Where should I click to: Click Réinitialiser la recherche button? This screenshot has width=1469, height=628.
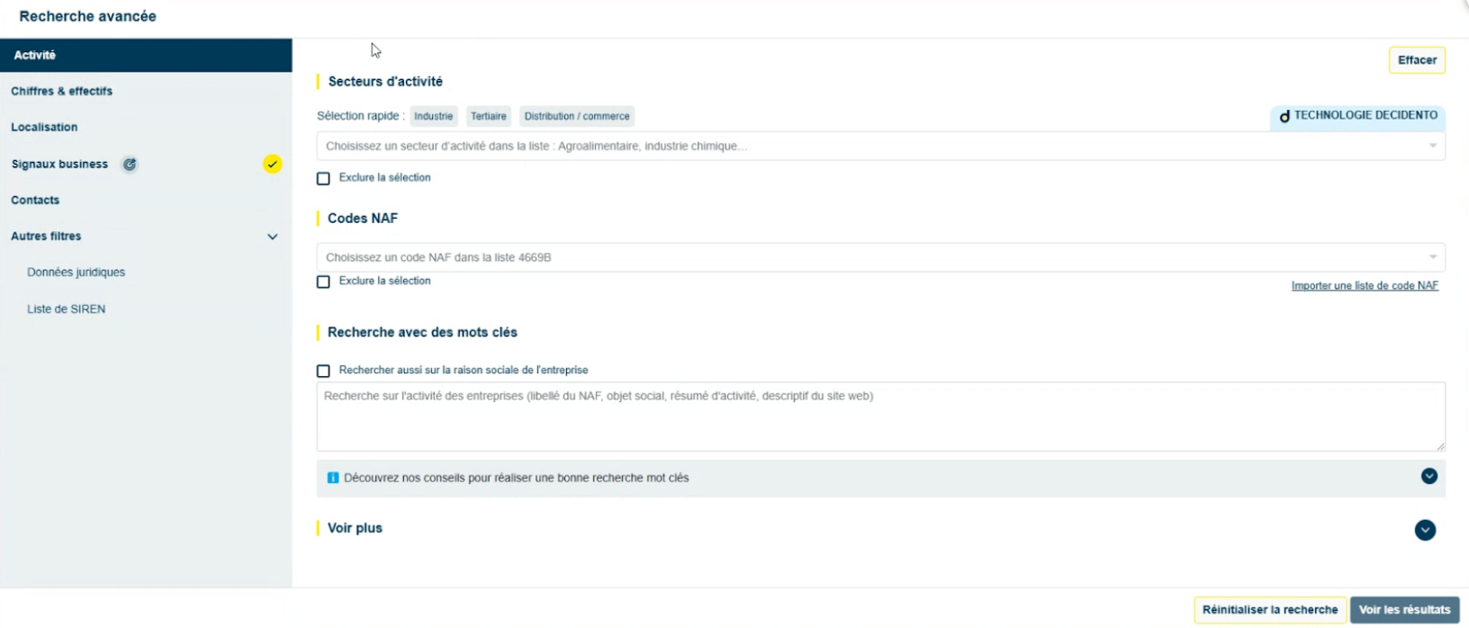coord(1270,610)
